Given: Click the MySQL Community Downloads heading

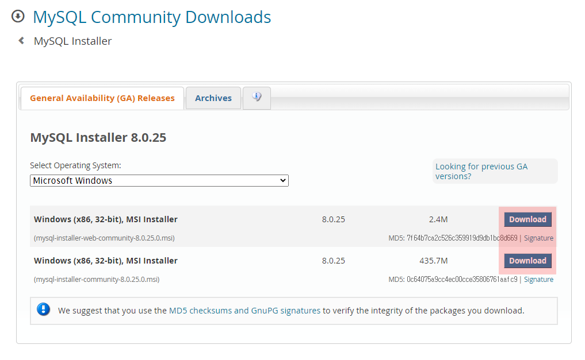Looking at the screenshot, I should tap(152, 17).
